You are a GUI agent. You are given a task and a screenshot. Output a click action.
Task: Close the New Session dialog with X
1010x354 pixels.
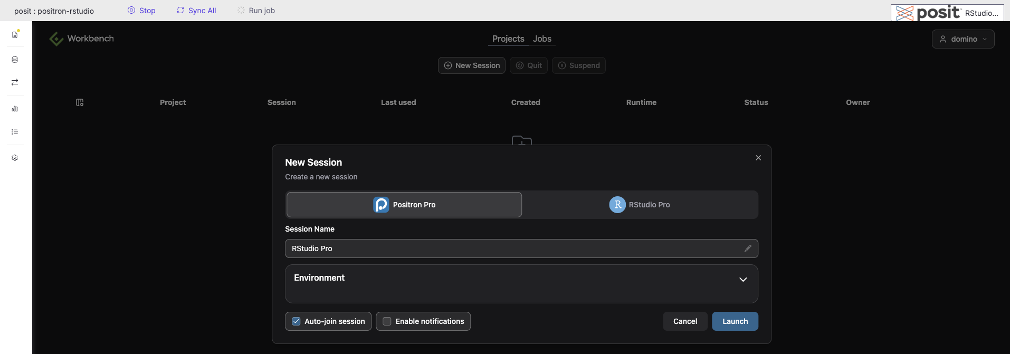pyautogui.click(x=758, y=158)
